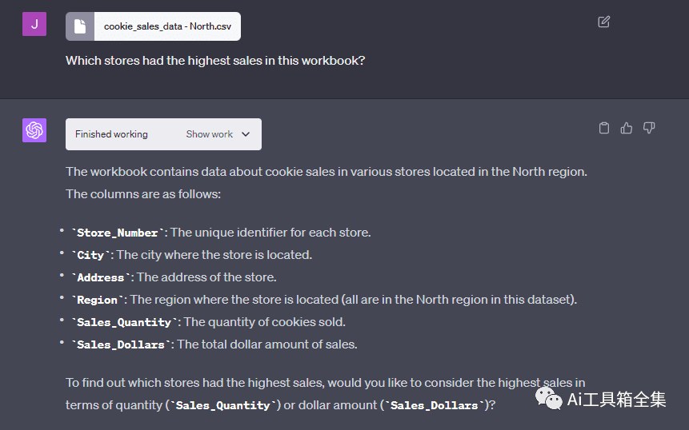Click the document icon on the attachment
The height and width of the screenshot is (430, 689).
80,26
